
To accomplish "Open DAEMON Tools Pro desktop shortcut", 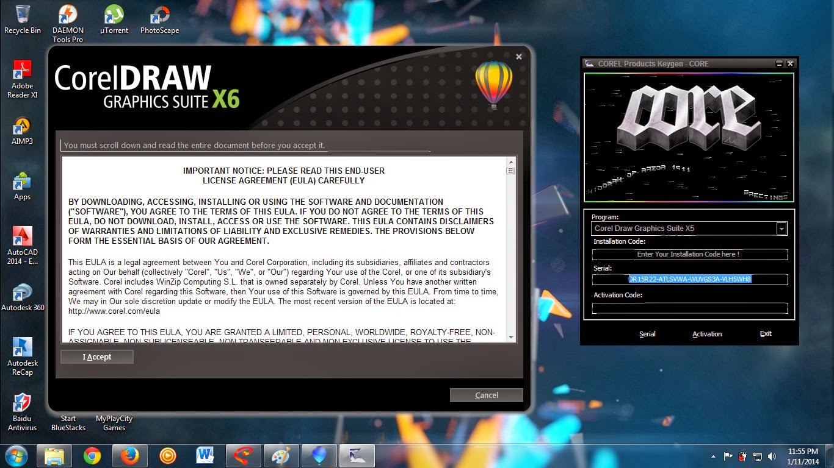I will (68, 24).
